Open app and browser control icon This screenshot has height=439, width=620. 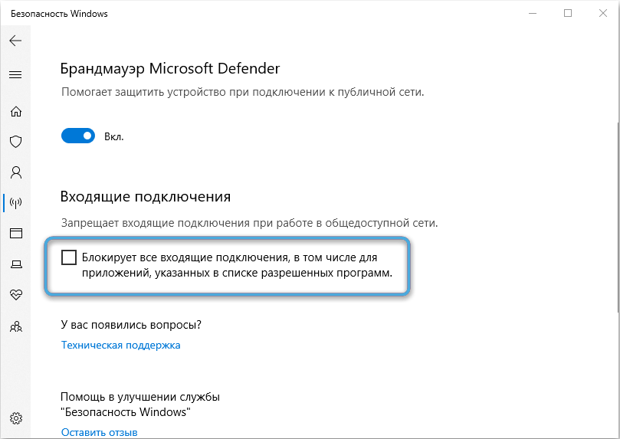[x=15, y=233]
